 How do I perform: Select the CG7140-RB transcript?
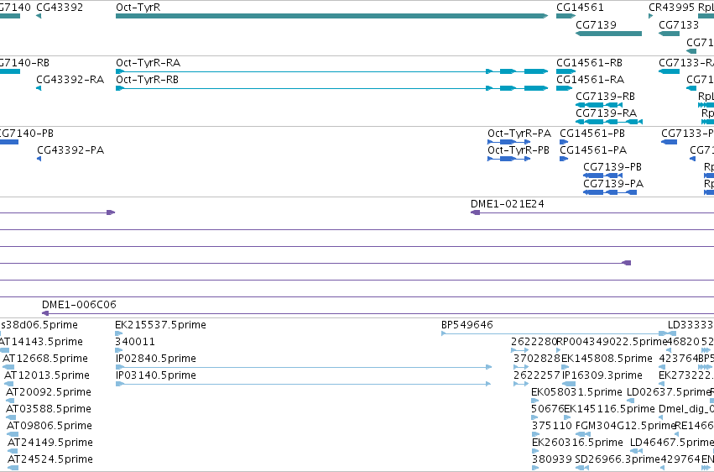pyautogui.click(x=10, y=71)
